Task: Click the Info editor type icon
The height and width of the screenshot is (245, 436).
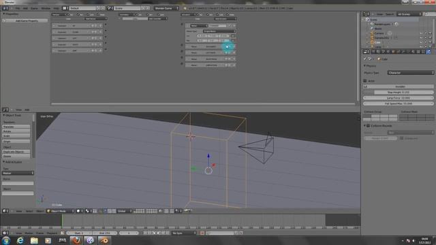Action: click(x=5, y=8)
